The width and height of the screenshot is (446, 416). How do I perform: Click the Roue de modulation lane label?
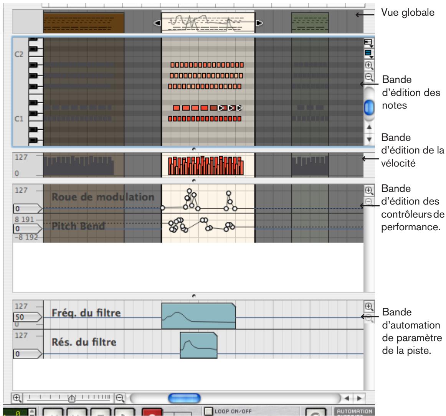pos(103,197)
